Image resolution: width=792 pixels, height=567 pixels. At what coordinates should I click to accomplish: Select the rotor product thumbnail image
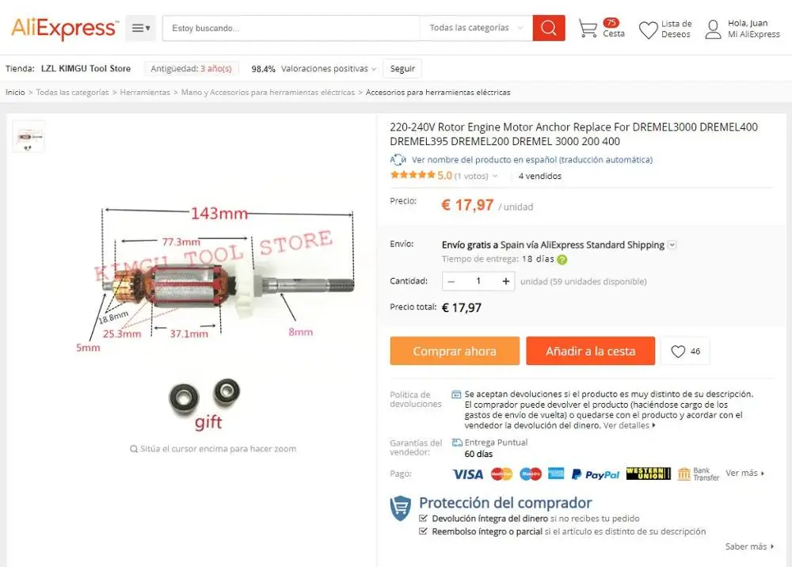tap(29, 136)
